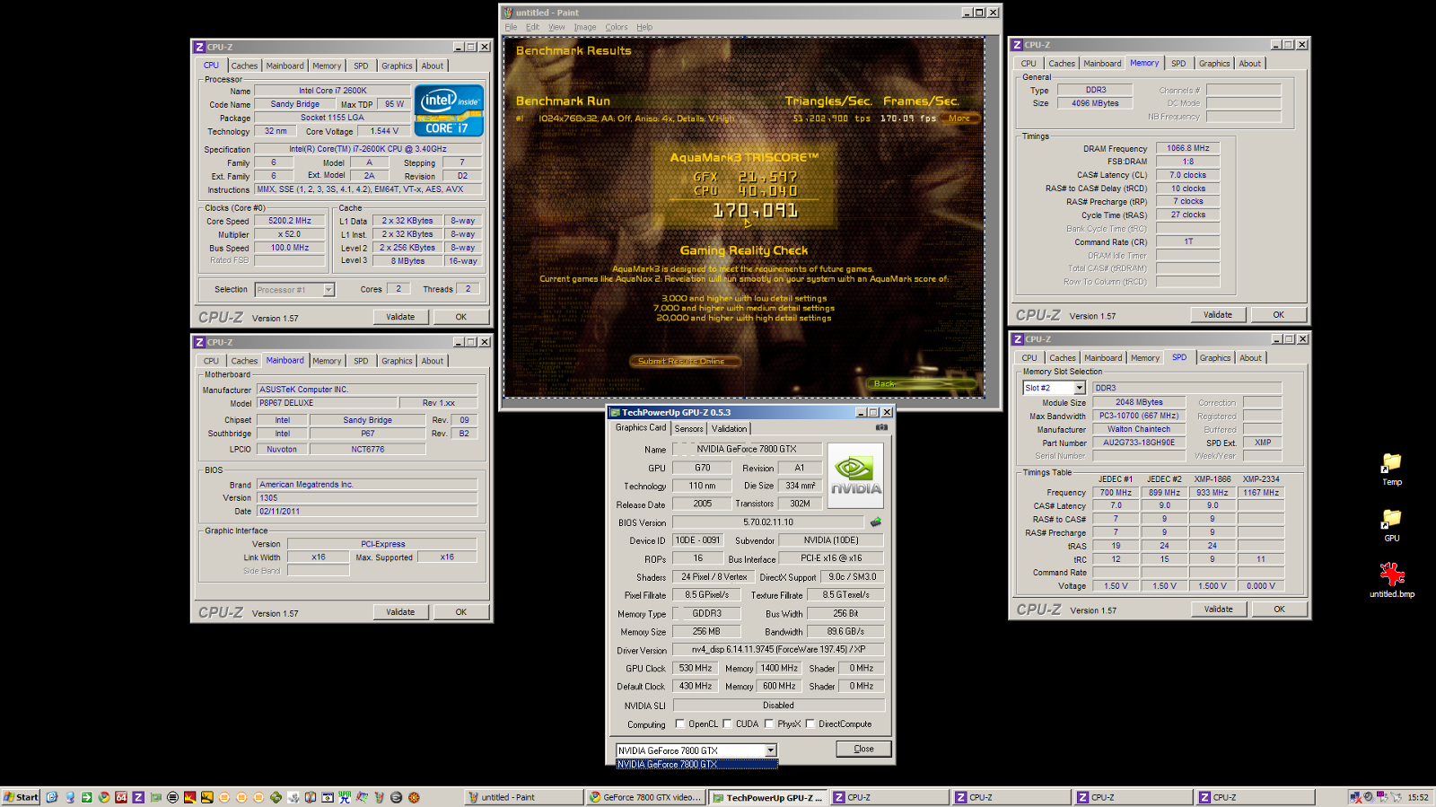
Task: Open the Slot #2 memory slot dropdown
Action: 1080,388
